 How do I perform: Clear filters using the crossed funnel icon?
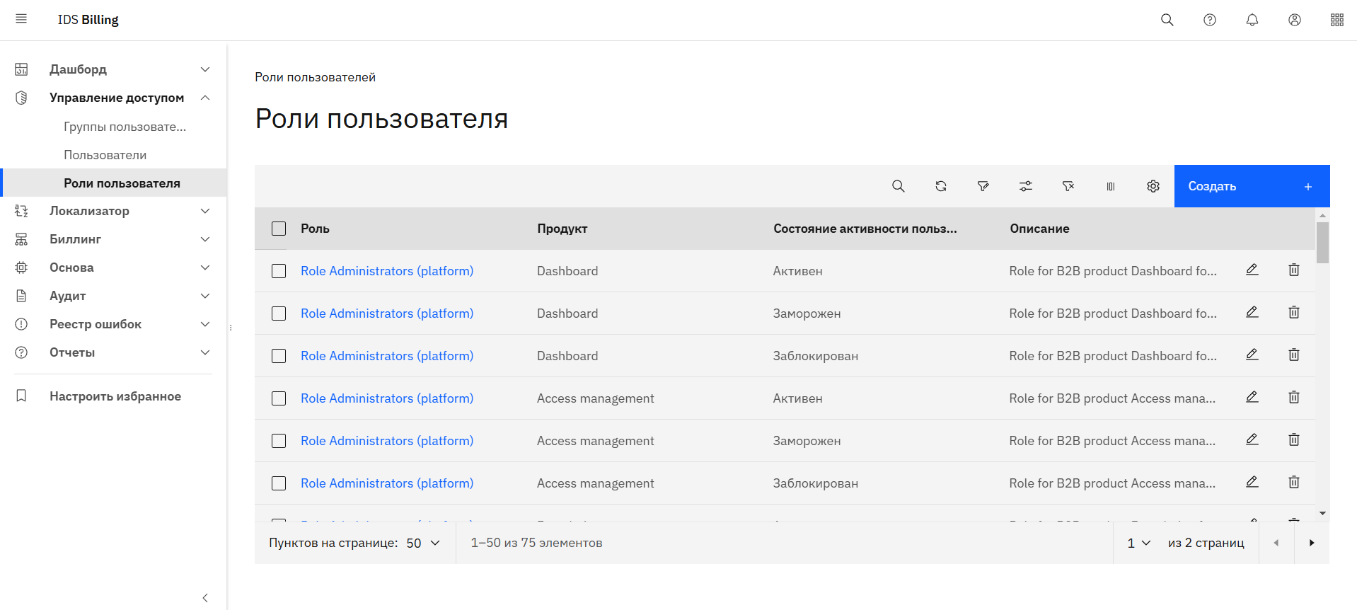point(1068,186)
